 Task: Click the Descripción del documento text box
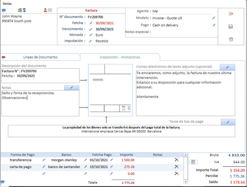40,76
